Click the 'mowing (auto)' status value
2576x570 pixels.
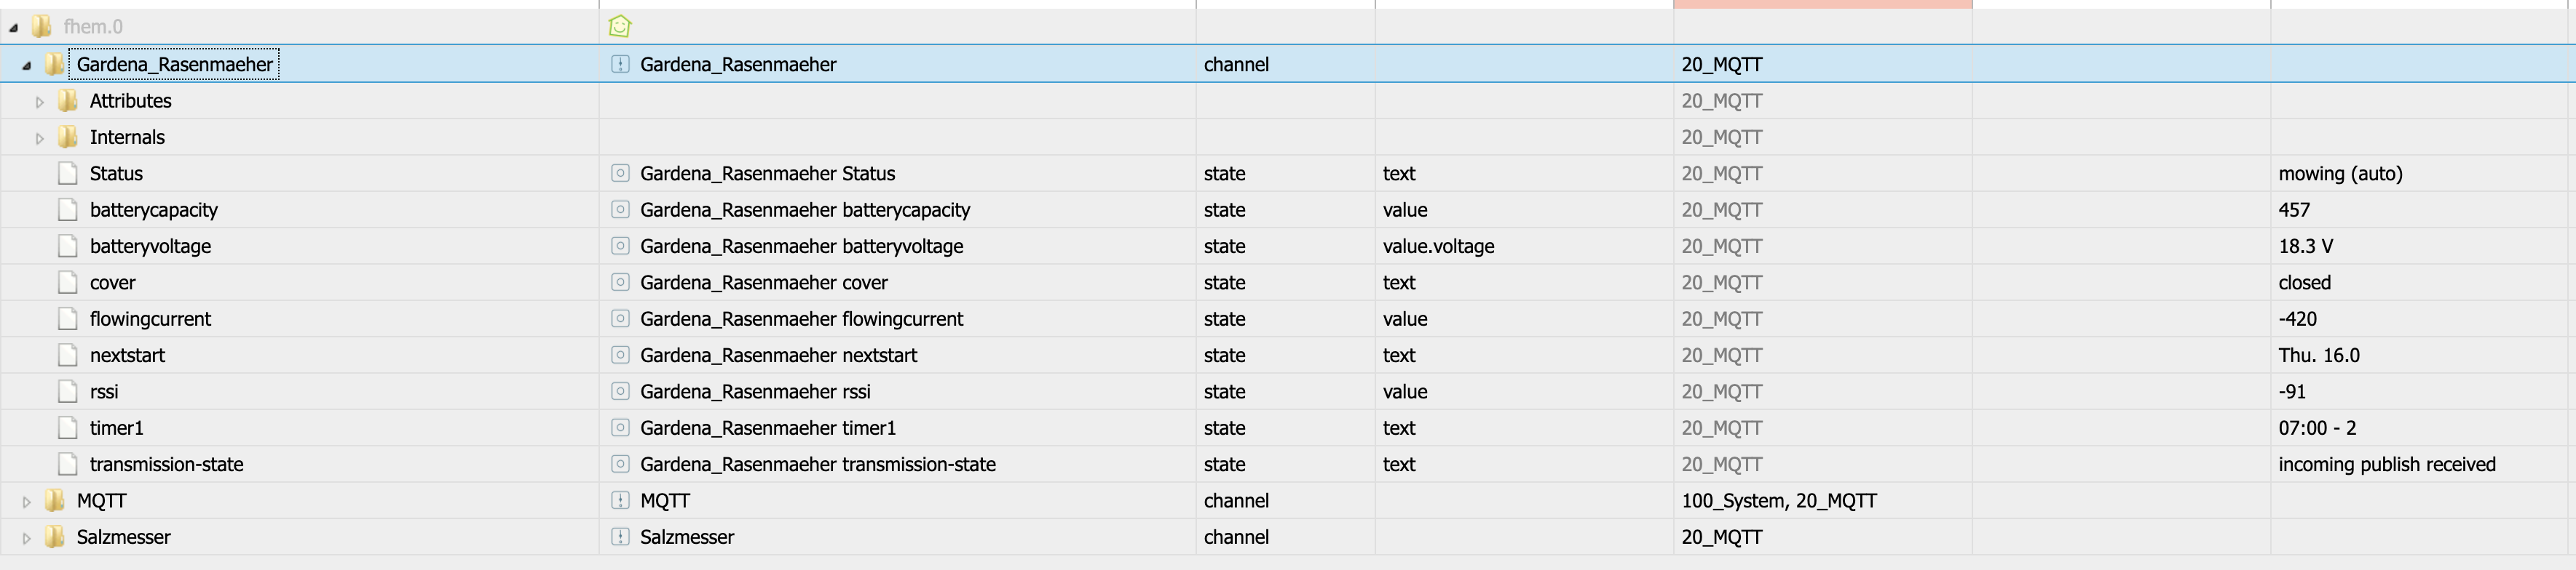[2340, 174]
